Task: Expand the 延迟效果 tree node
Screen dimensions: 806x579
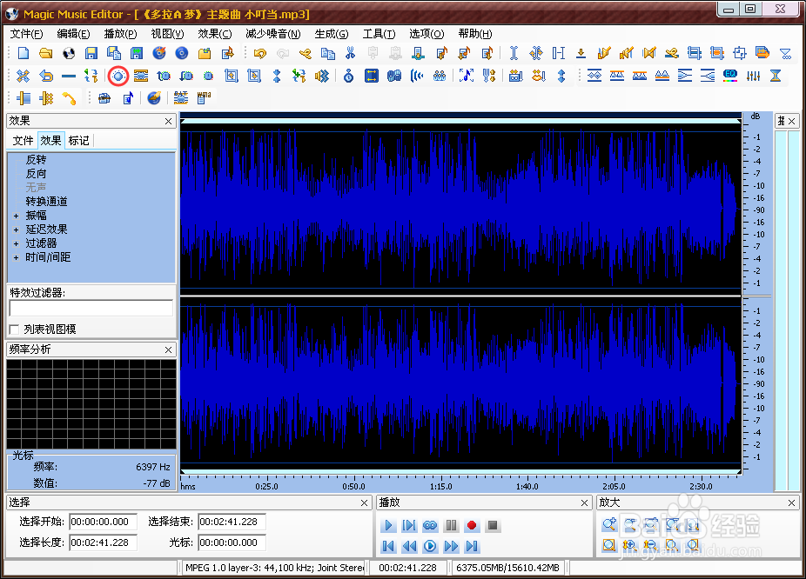Action: click(x=16, y=230)
